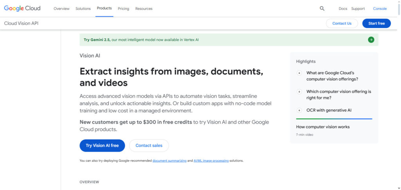Click the OVERVIEW section label
The height and width of the screenshot is (190, 401).
(x=89, y=182)
